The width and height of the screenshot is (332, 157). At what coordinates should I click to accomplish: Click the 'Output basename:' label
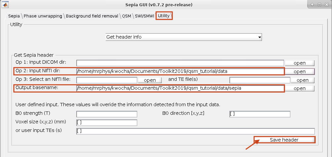(37, 87)
